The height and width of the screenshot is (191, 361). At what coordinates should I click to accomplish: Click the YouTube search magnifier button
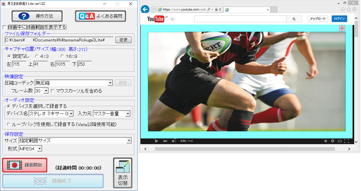pyautogui.click(x=294, y=19)
